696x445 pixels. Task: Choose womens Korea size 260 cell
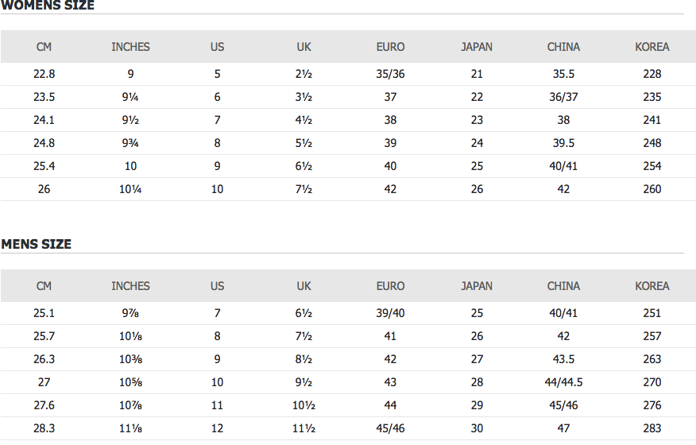point(652,189)
